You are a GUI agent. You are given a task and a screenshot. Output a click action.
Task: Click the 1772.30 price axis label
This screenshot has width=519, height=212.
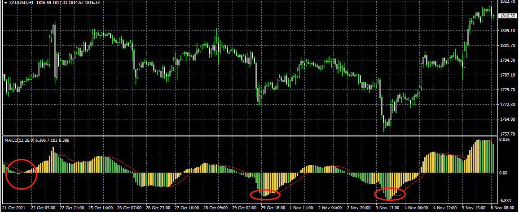click(x=507, y=105)
